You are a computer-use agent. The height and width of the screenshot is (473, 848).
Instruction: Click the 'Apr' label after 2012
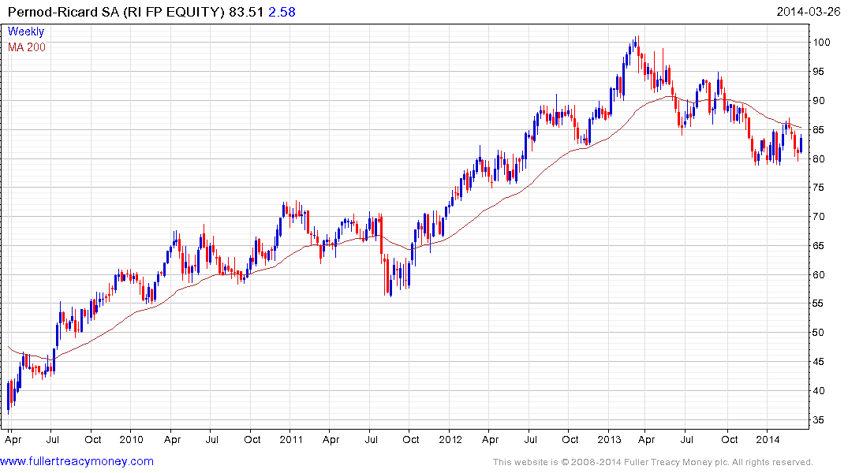click(490, 440)
